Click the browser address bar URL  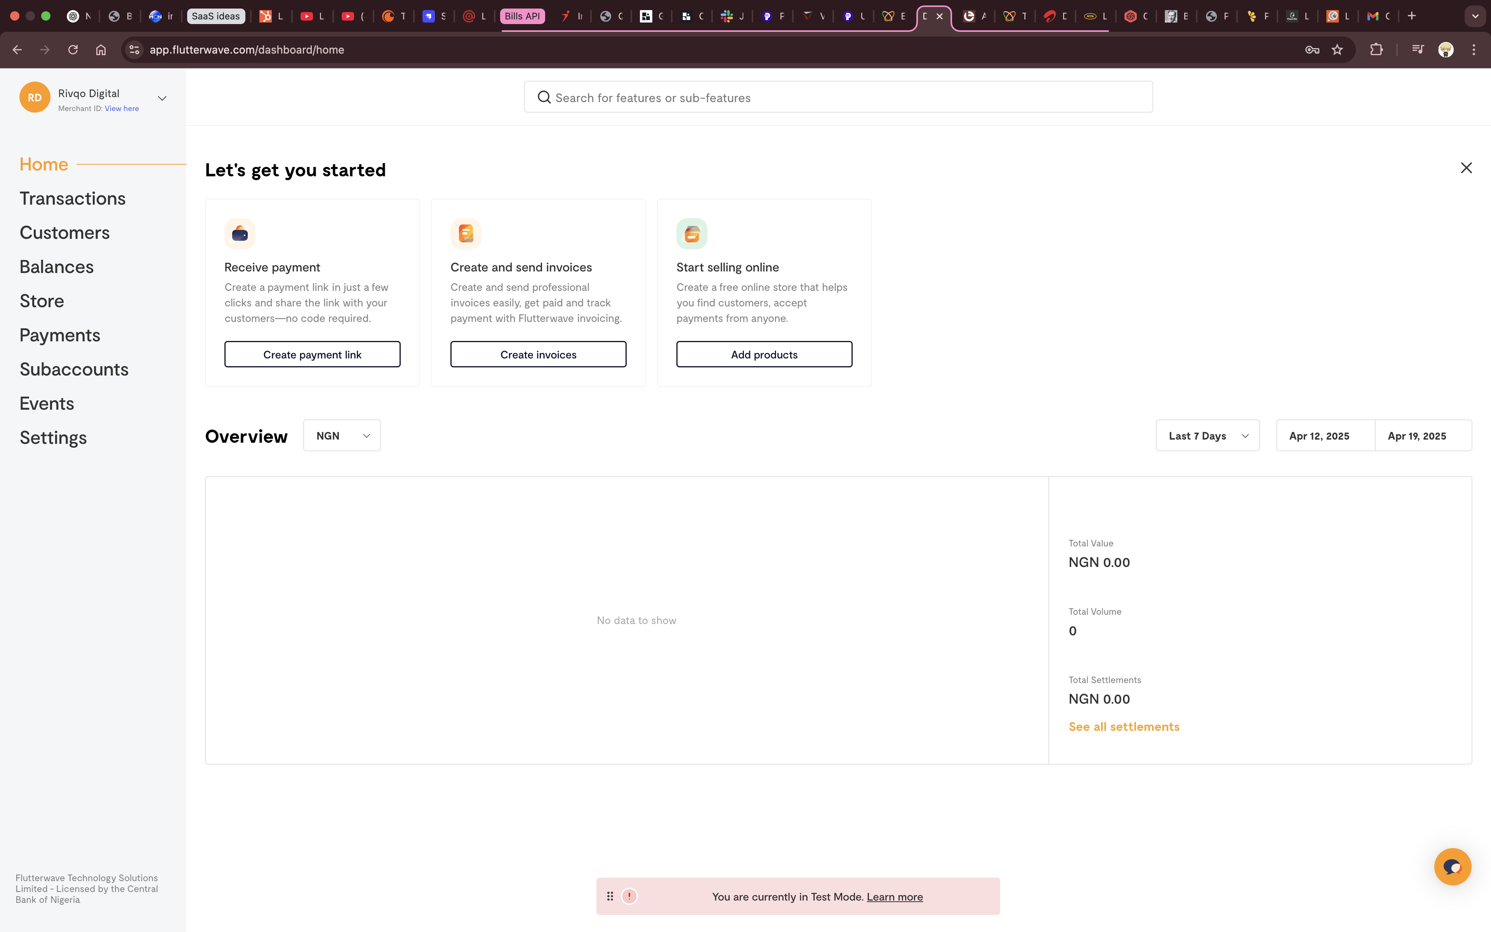(247, 50)
